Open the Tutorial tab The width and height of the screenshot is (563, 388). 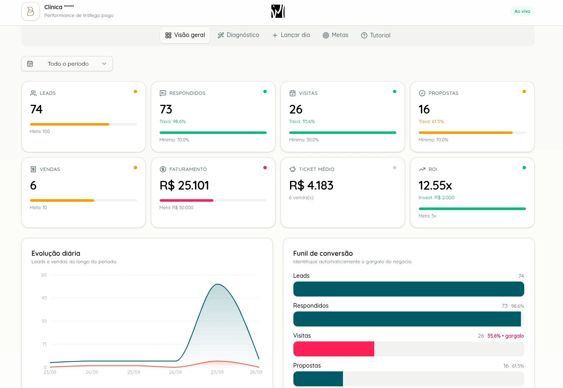click(375, 35)
